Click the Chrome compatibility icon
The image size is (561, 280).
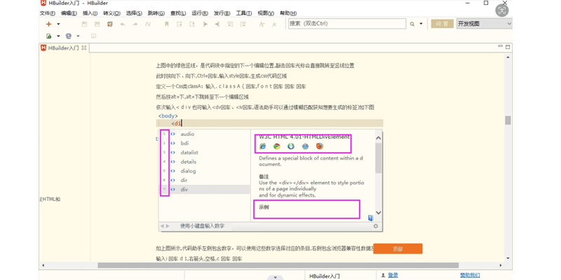(x=277, y=146)
